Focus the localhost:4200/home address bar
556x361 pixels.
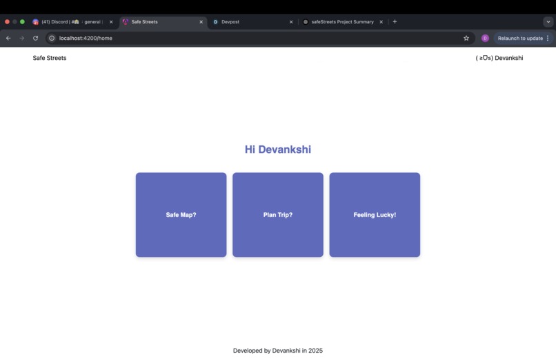(x=261, y=39)
